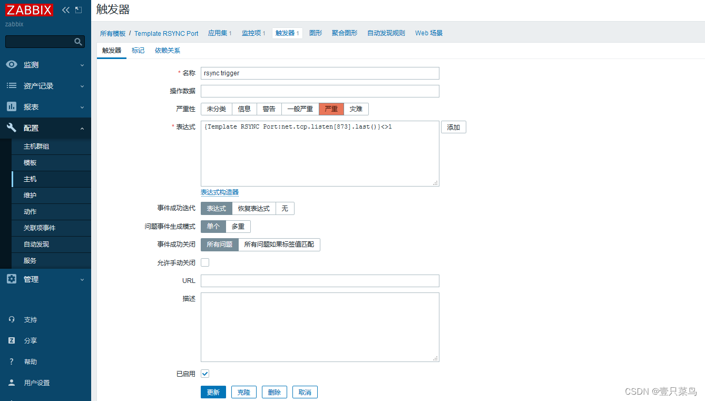The height and width of the screenshot is (401, 705).
Task: Enable the 允许手动关闭 checkbox
Action: 205,262
